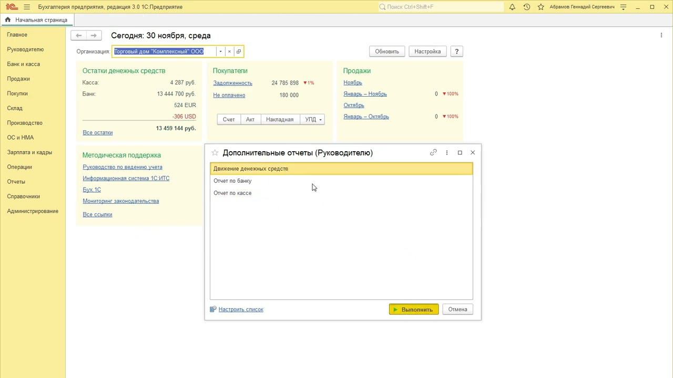Open the Ноябрь sales link
The width and height of the screenshot is (673, 378).
353,82
